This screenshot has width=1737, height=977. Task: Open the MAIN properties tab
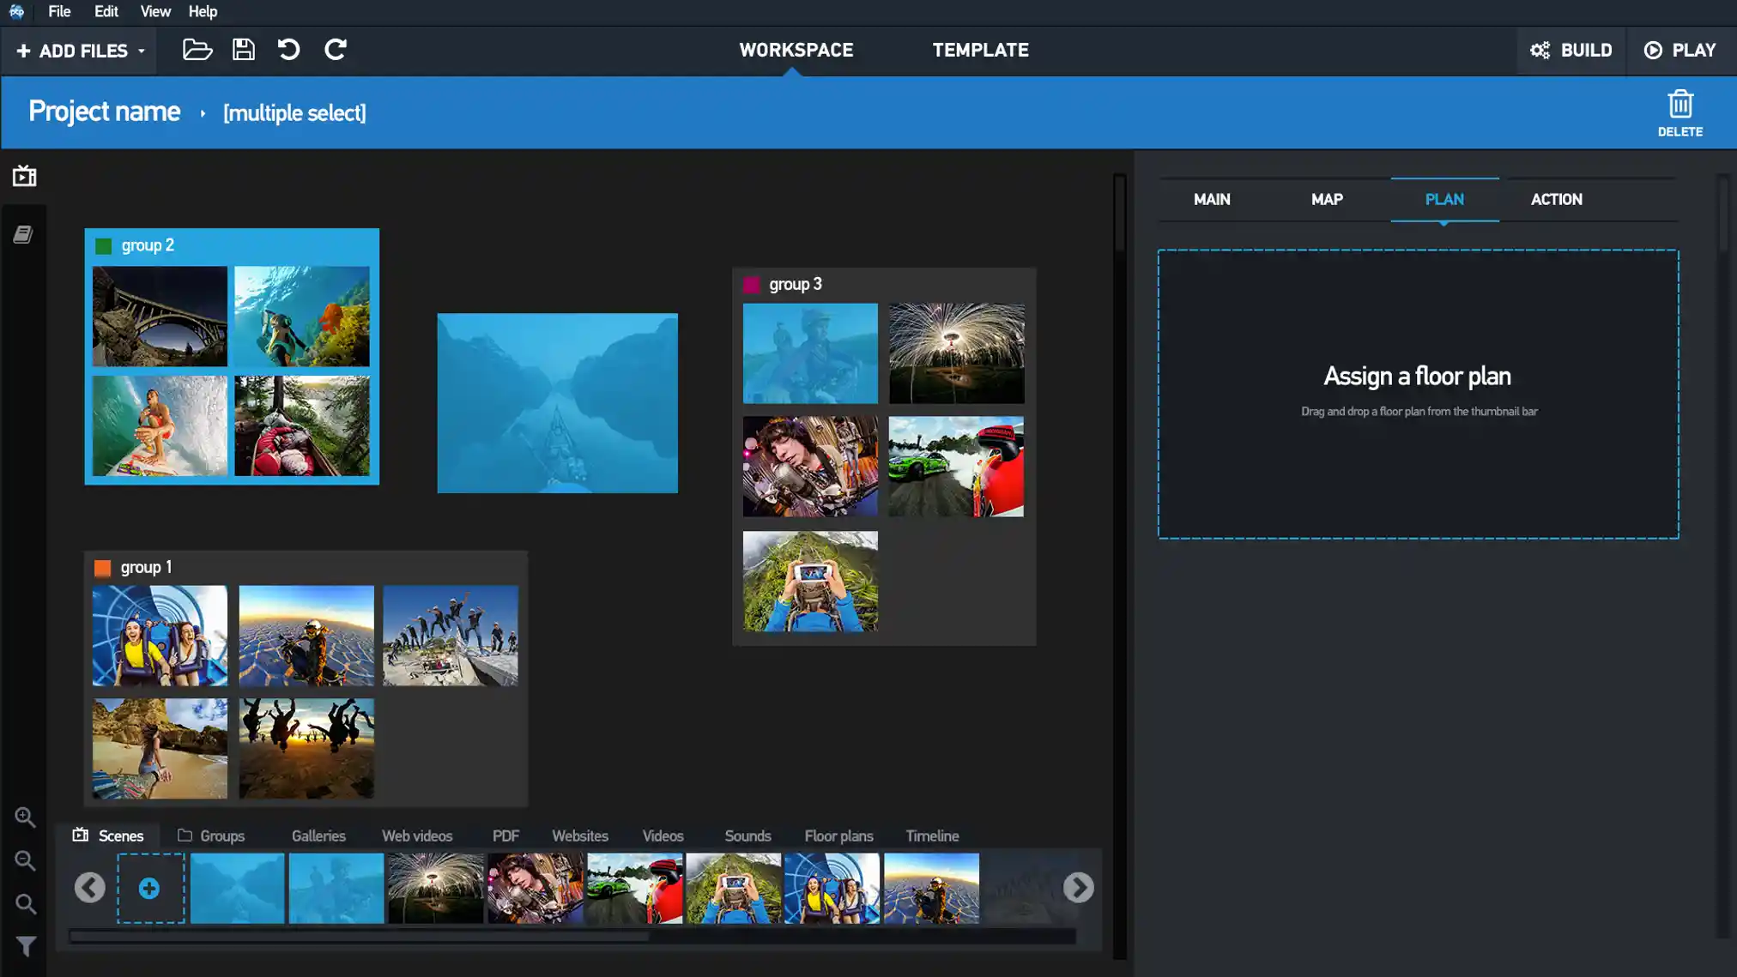click(1212, 200)
